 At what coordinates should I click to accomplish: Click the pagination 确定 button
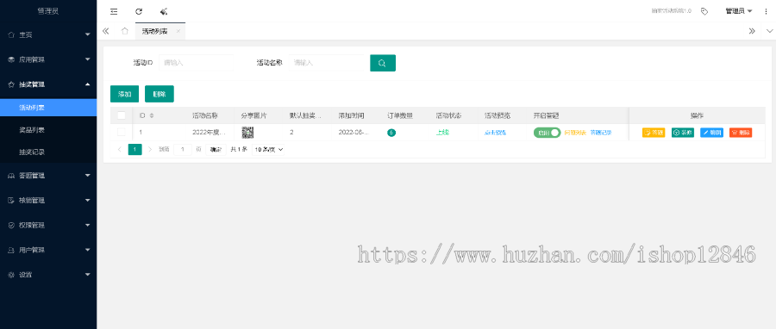216,149
